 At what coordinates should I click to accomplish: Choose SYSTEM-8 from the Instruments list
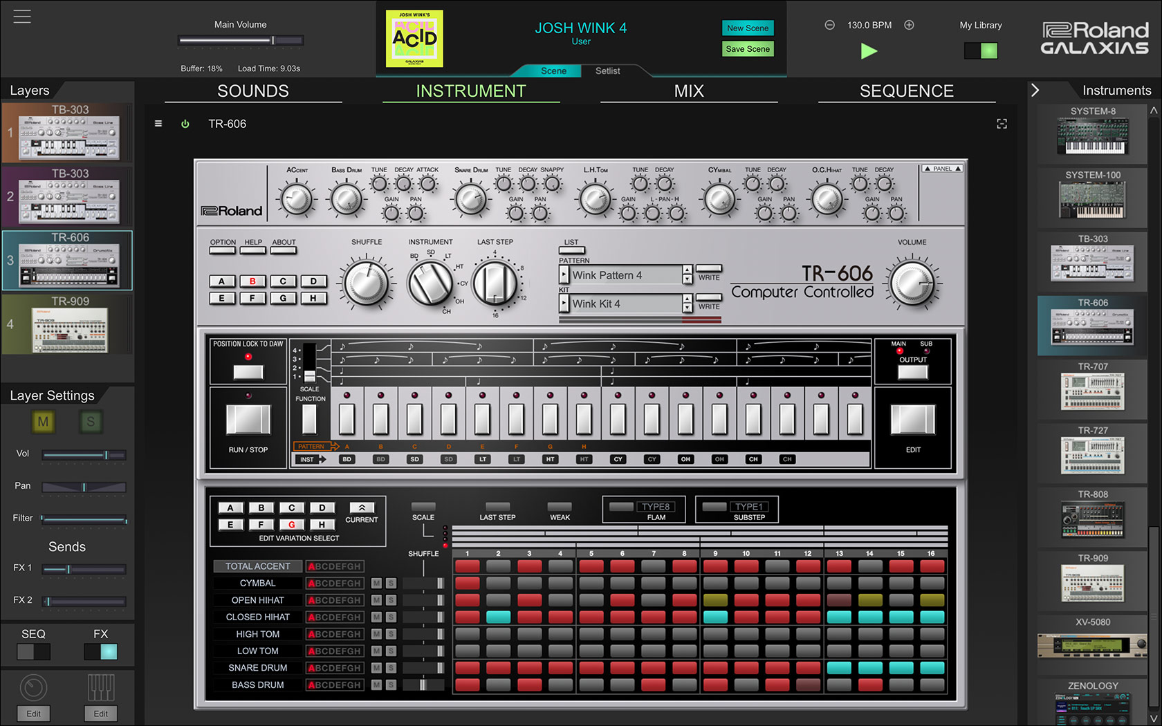[x=1093, y=134]
